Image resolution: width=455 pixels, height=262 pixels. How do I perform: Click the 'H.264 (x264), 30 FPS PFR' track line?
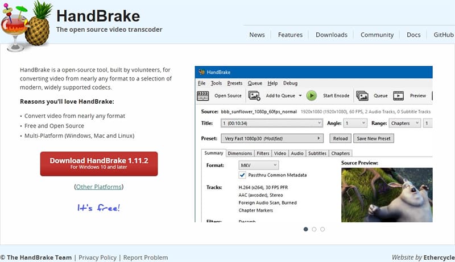263,187
